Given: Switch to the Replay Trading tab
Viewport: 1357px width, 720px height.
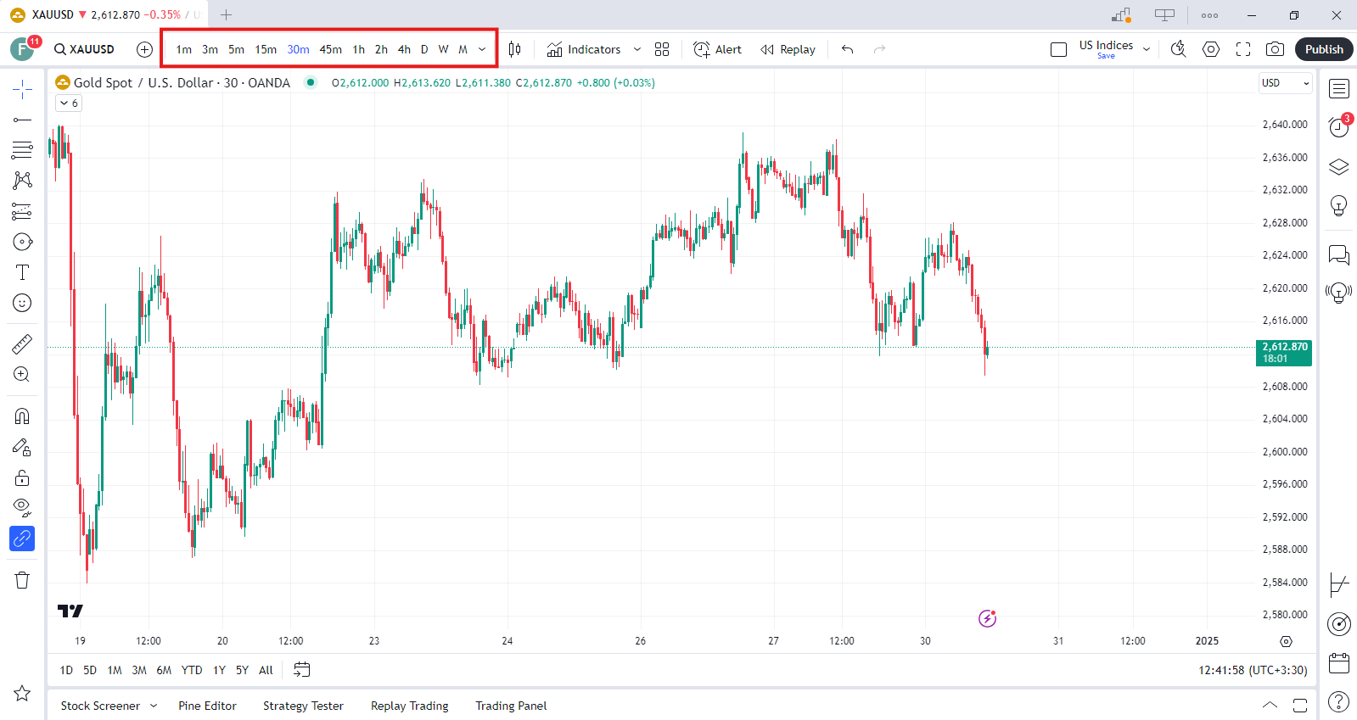Looking at the screenshot, I should pos(409,706).
